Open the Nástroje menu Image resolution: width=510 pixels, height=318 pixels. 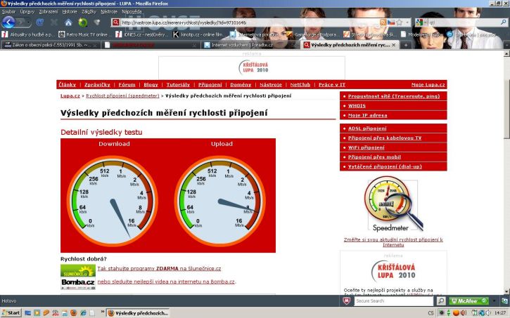point(109,11)
